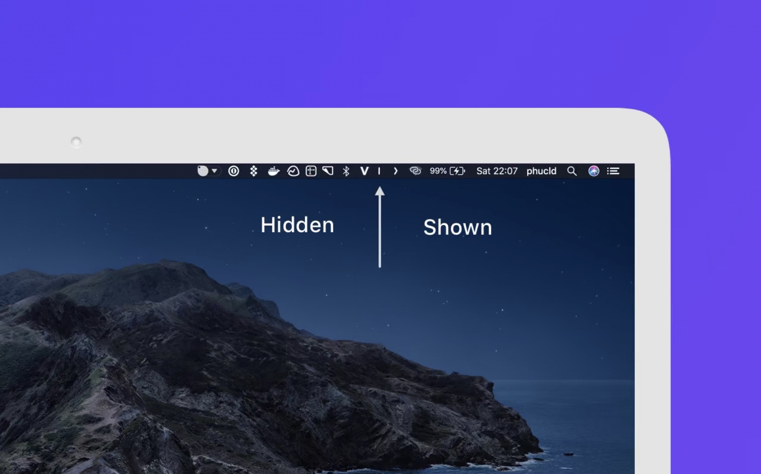Activate Siri from the menu bar
Image resolution: width=761 pixels, height=474 pixels.
coord(593,171)
